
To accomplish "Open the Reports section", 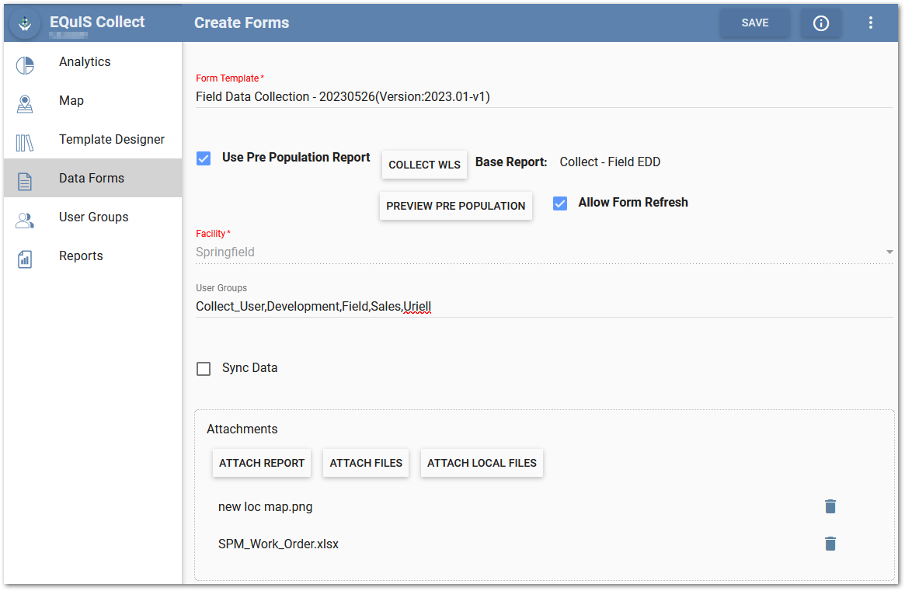I will coord(81,256).
